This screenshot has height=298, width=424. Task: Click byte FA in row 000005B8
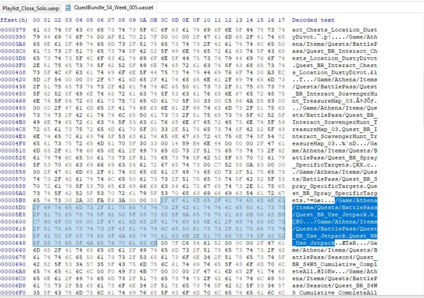100,200
